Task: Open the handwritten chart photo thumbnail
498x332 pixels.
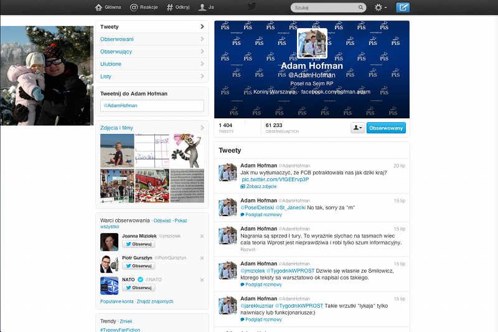Action: point(152,151)
